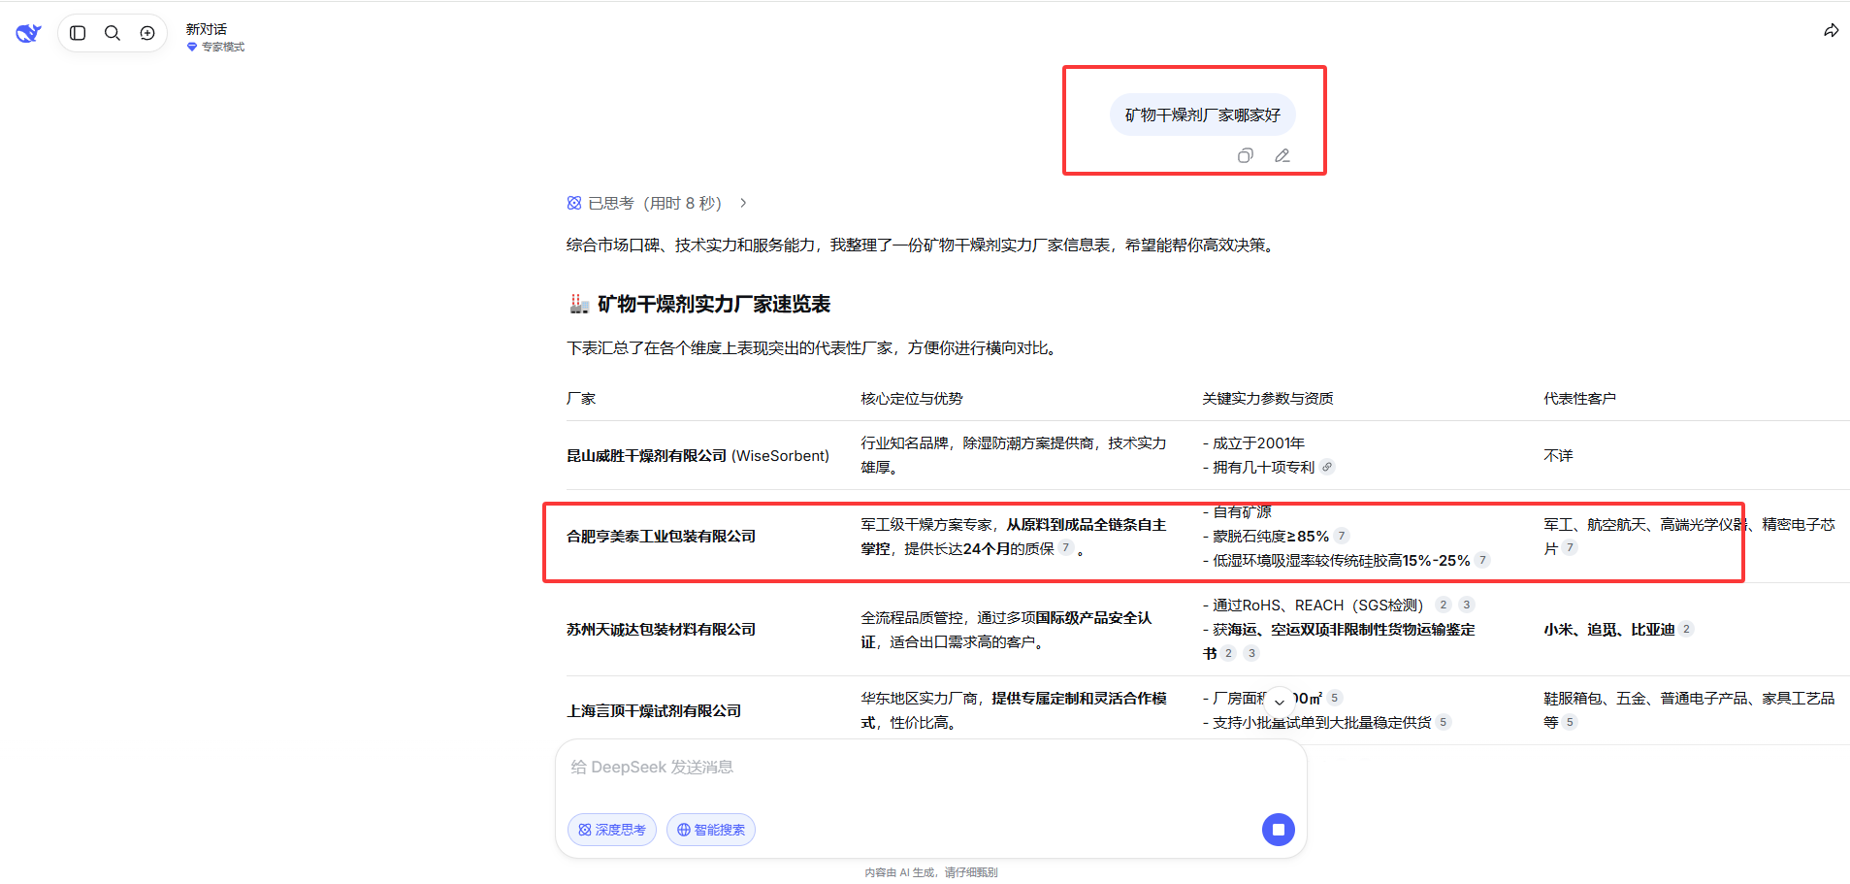Edit the user message with pencil icon
This screenshot has width=1850, height=884.
pyautogui.click(x=1282, y=155)
